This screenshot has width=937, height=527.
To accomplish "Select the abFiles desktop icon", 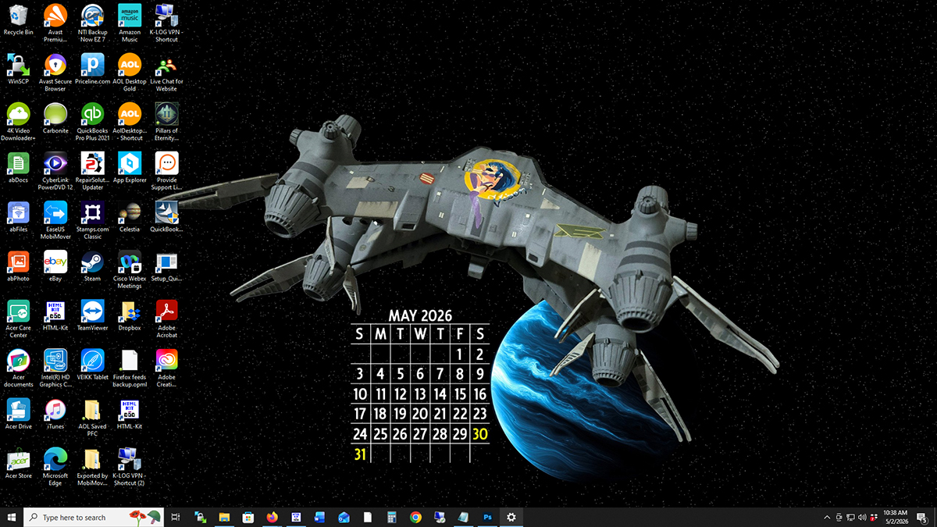I will tap(18, 217).
